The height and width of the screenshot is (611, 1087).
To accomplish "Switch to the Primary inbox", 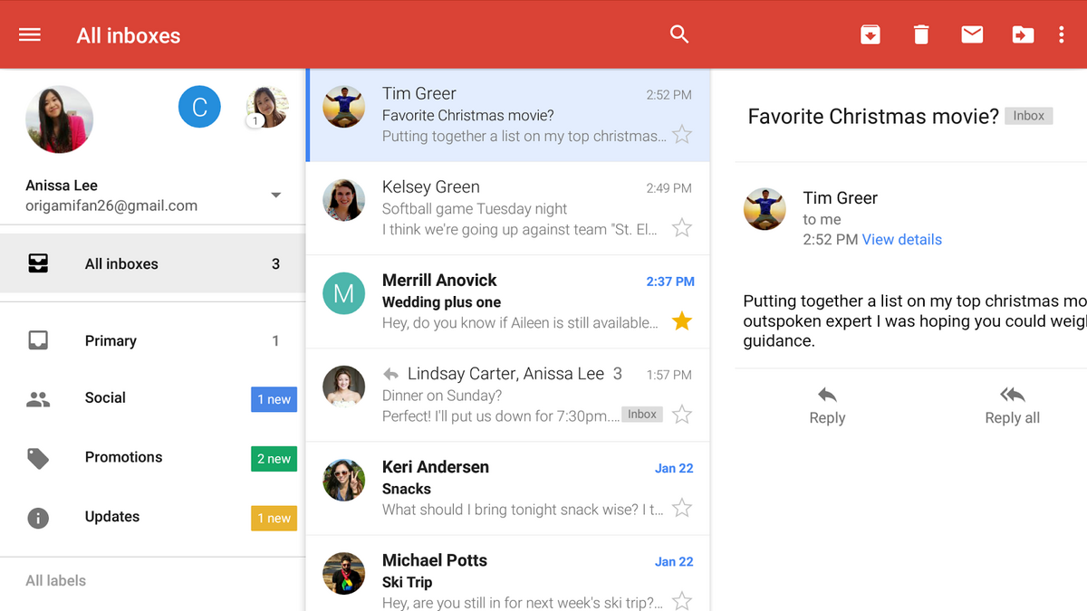I will (111, 341).
